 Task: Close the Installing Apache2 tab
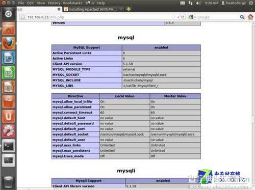pos(121,9)
